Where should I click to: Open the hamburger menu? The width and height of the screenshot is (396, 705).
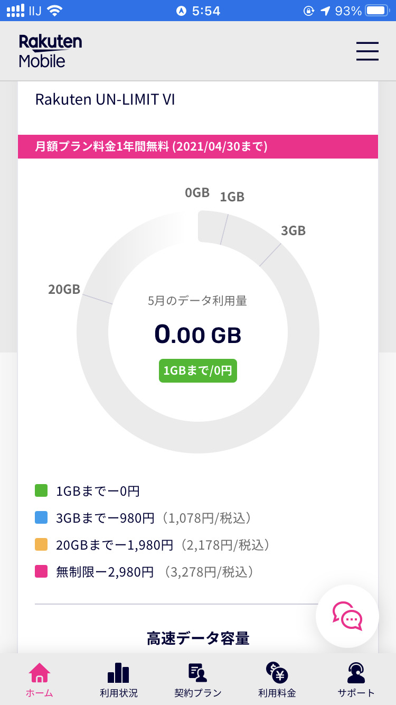pos(367,51)
